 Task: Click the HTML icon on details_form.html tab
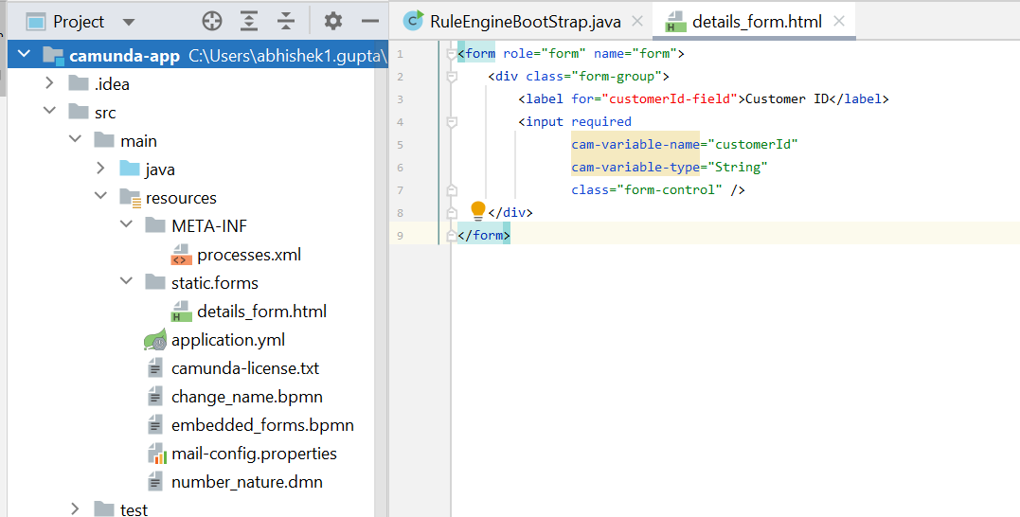pos(676,22)
